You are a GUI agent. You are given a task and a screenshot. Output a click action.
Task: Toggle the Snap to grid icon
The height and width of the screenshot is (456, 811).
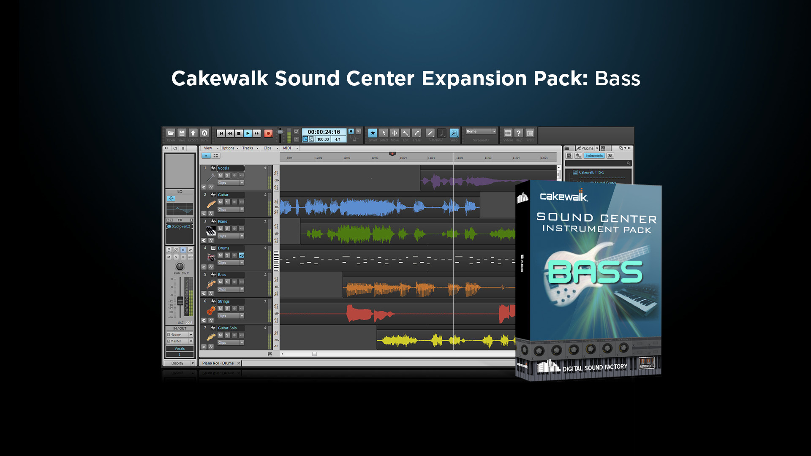tap(454, 133)
